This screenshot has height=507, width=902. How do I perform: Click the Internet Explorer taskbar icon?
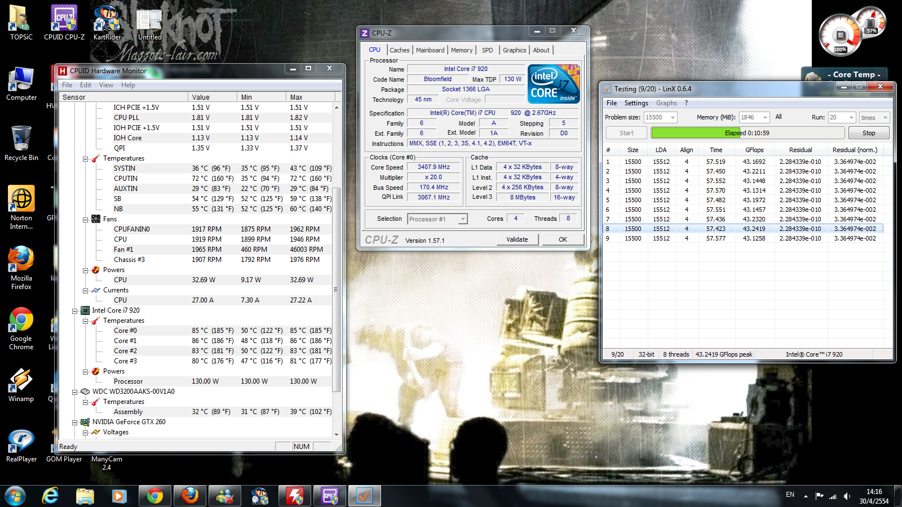pos(51,496)
